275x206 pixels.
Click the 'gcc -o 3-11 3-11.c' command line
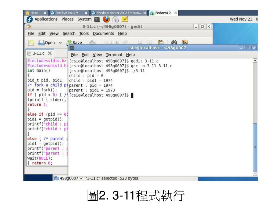151,66
